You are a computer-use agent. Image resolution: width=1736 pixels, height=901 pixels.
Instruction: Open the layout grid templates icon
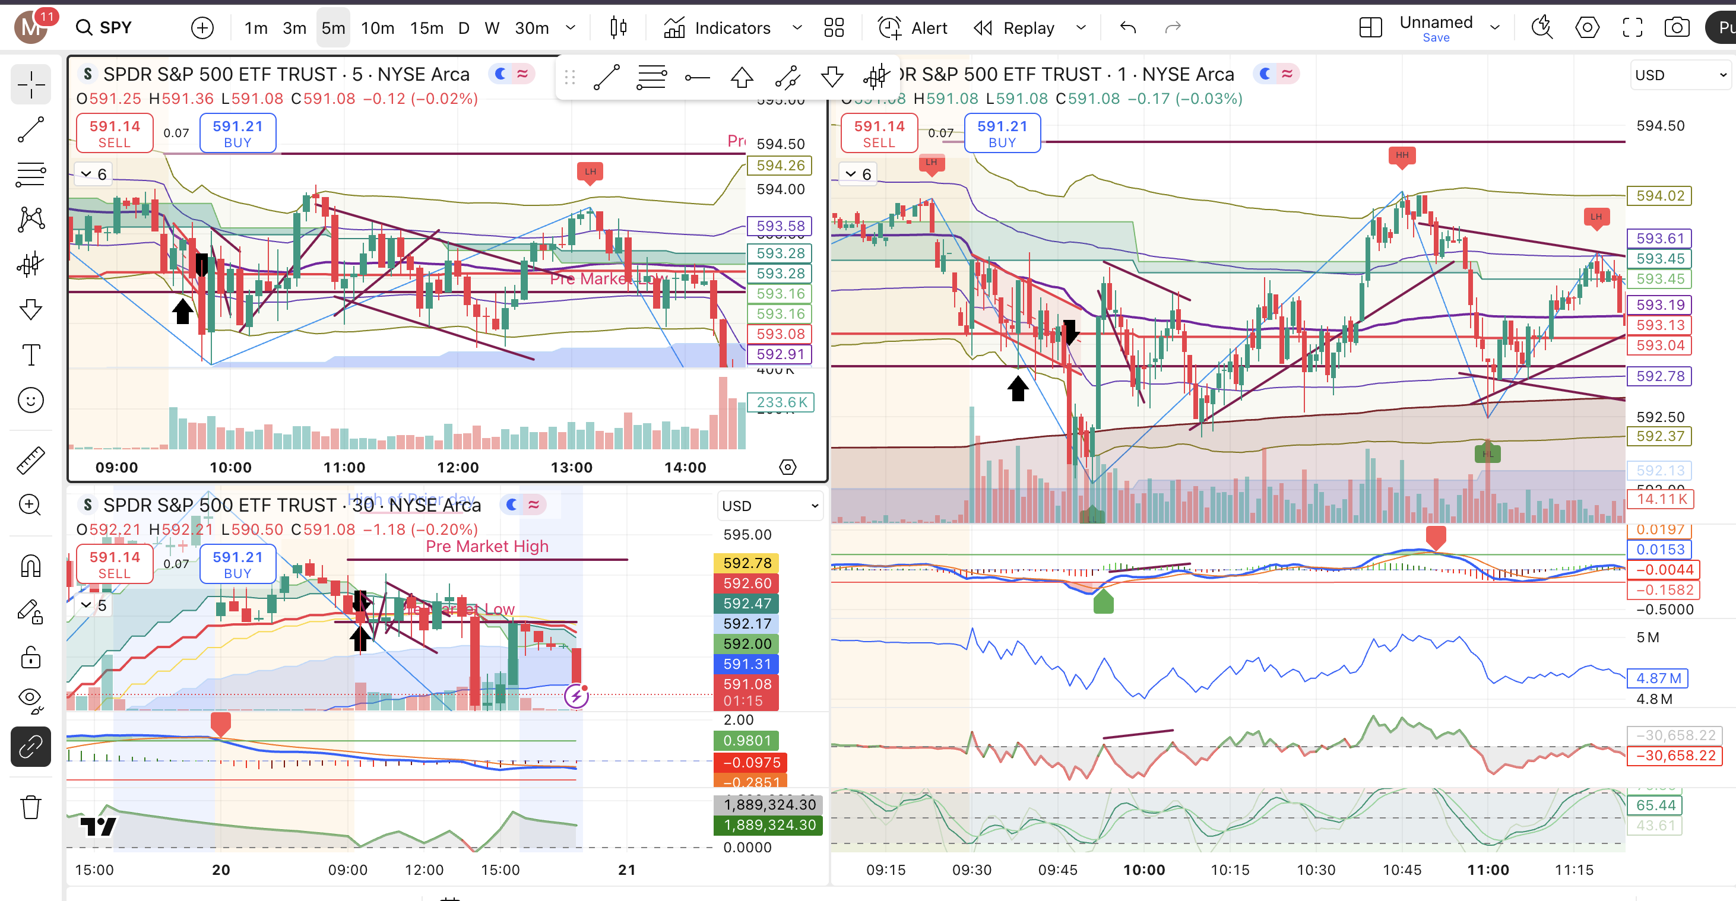pyautogui.click(x=834, y=28)
